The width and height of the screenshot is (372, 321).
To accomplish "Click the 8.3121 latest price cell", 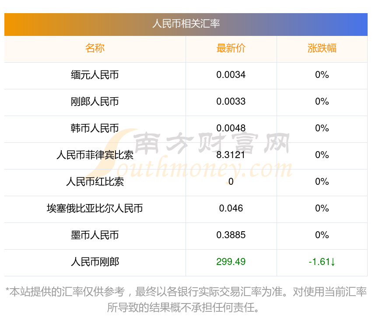I will click(231, 155).
